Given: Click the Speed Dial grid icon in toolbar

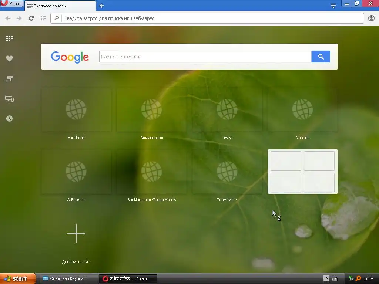Looking at the screenshot, I should click(x=43, y=18).
